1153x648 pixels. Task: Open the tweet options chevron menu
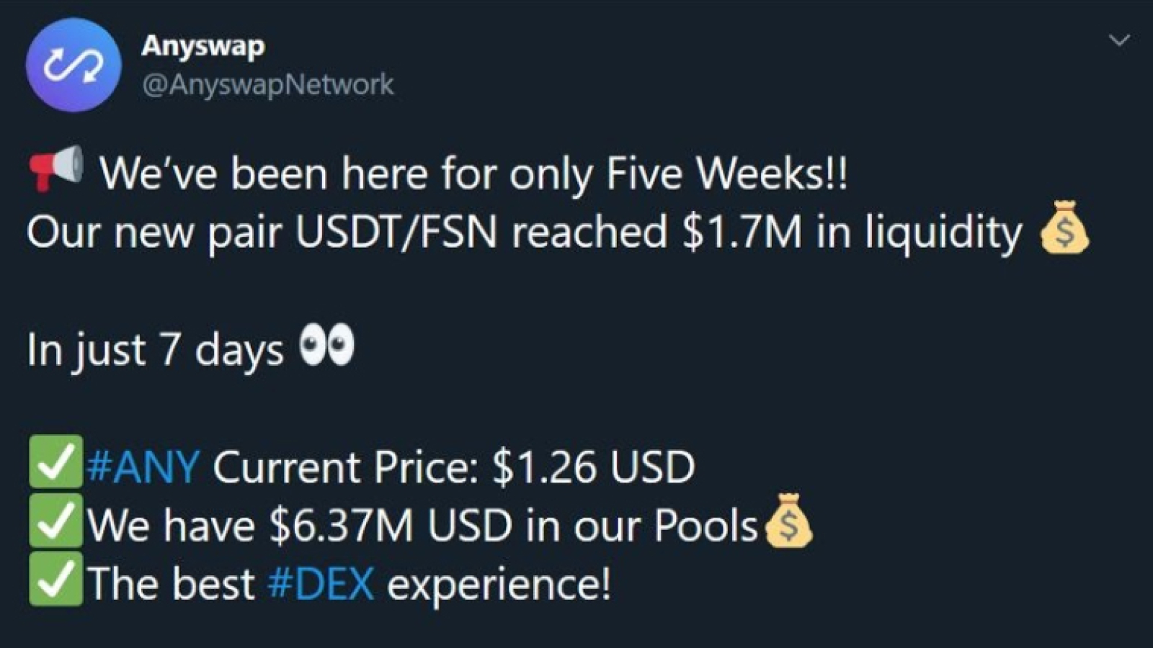1118,40
